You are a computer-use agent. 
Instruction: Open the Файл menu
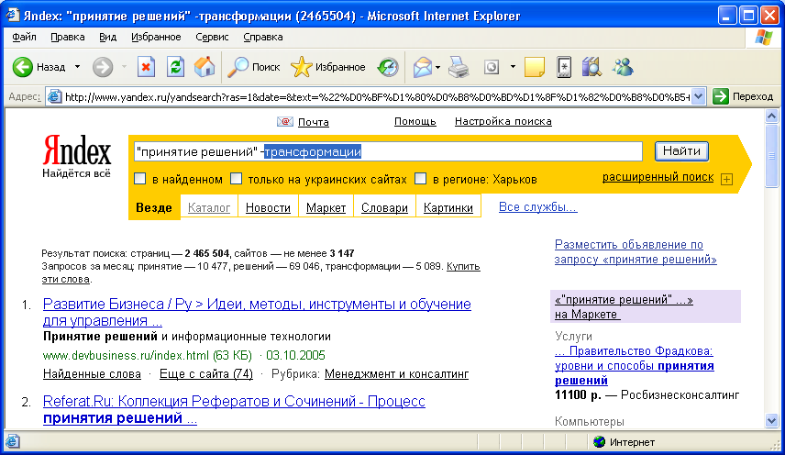coord(24,37)
